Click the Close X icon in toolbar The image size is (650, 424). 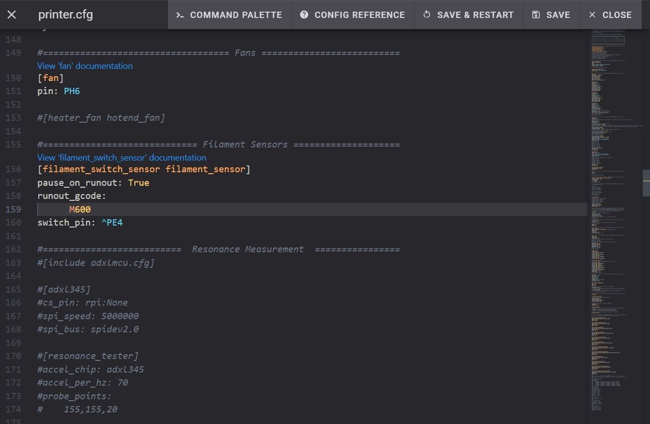point(592,15)
